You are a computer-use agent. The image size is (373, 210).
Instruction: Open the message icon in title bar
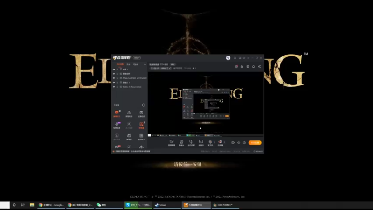[x=235, y=58]
